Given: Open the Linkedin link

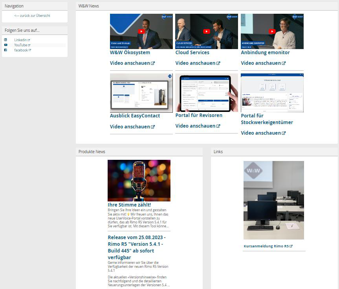Looking at the screenshot, I should tap(20, 40).
